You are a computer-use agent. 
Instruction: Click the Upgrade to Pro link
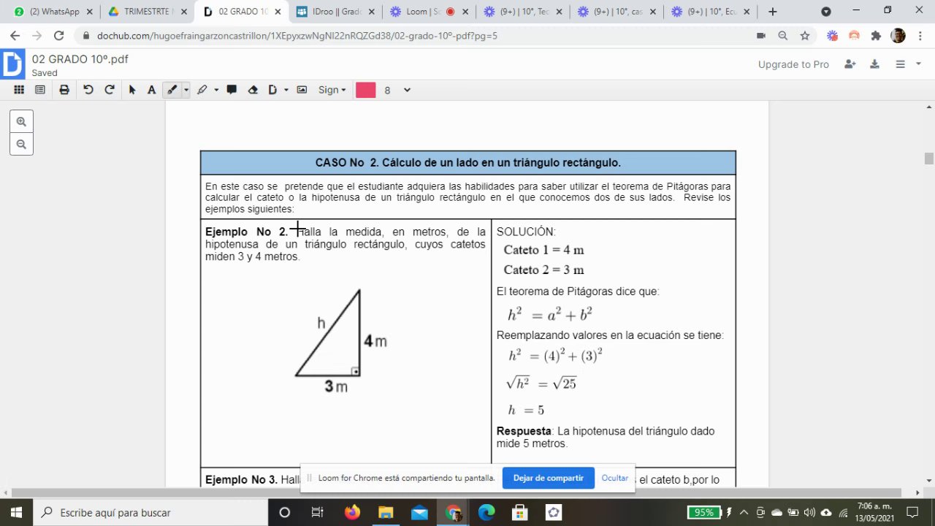click(x=793, y=64)
